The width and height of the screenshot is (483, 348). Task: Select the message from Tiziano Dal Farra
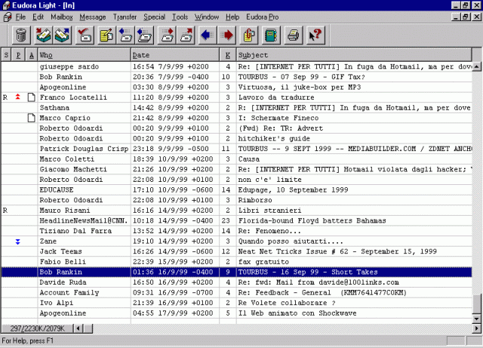point(236,231)
